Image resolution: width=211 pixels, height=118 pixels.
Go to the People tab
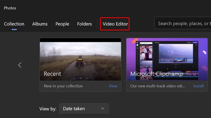(62, 24)
